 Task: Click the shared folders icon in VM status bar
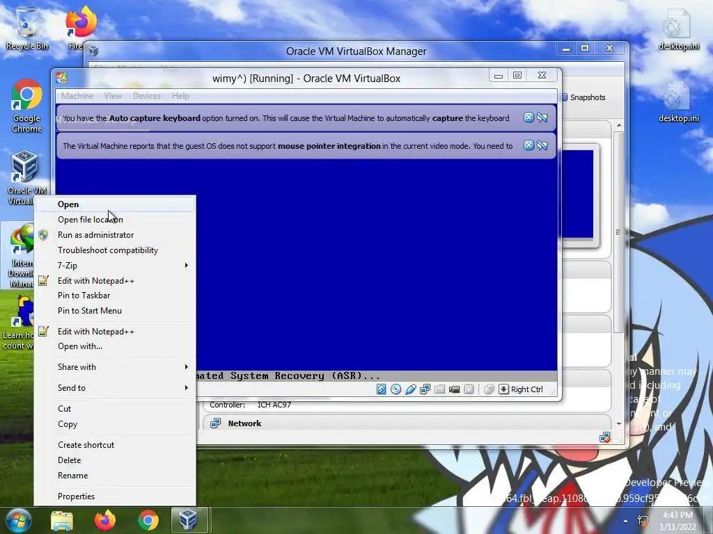point(439,389)
